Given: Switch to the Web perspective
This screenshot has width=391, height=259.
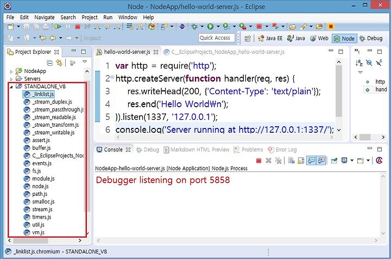Looking at the screenshot, I should click(319, 38).
